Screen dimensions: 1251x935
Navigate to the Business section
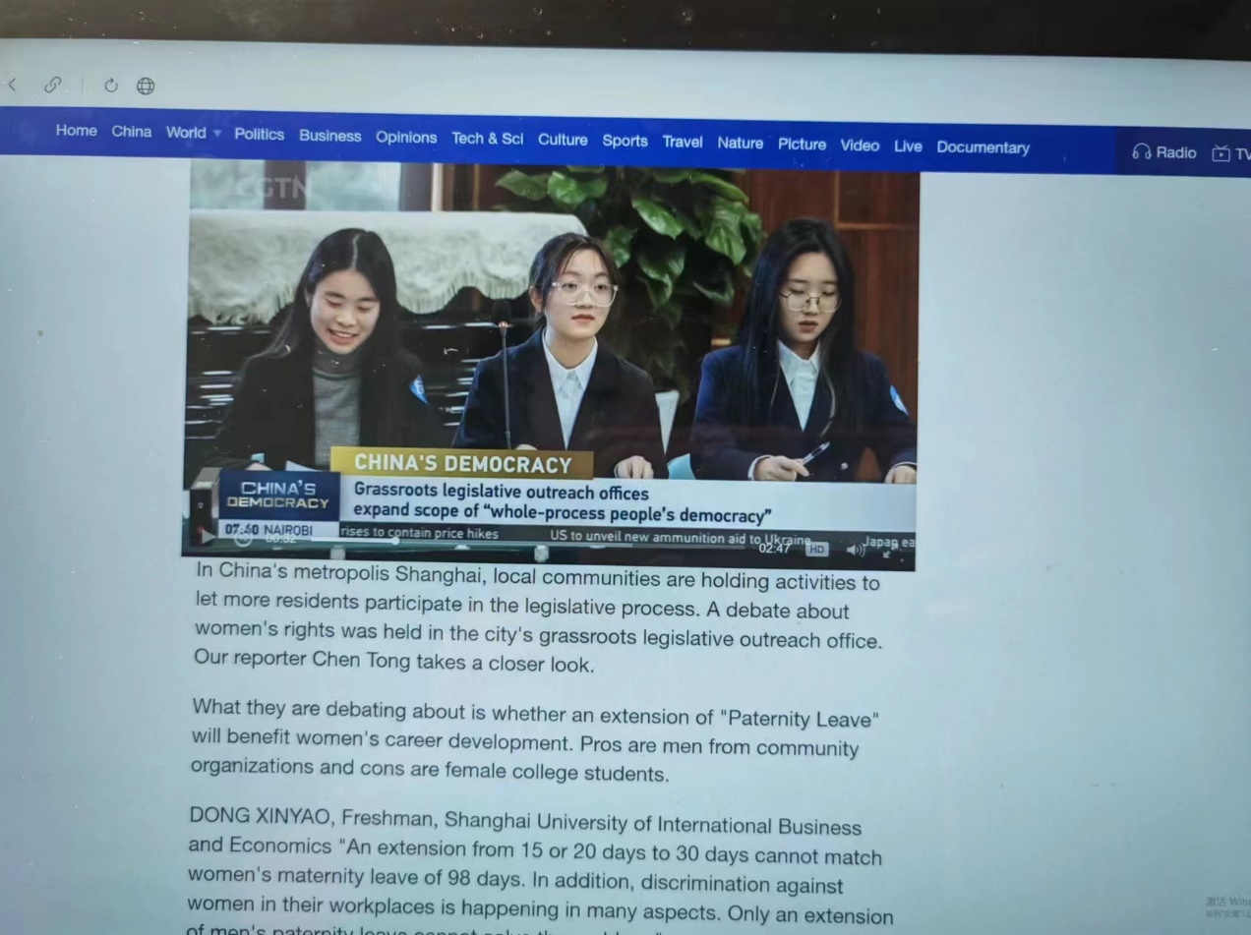pos(329,136)
